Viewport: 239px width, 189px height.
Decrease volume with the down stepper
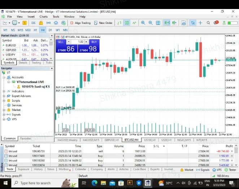69,42
